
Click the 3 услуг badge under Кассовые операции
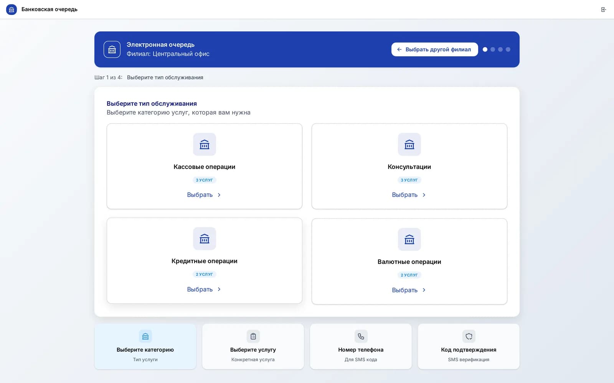[x=205, y=180]
